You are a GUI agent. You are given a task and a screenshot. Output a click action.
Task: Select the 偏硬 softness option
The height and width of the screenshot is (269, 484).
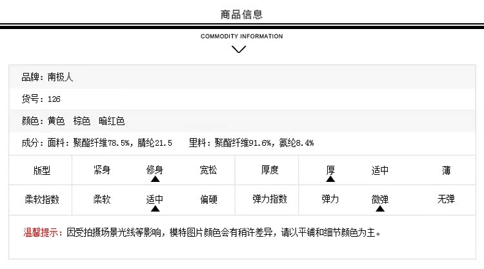click(x=208, y=199)
